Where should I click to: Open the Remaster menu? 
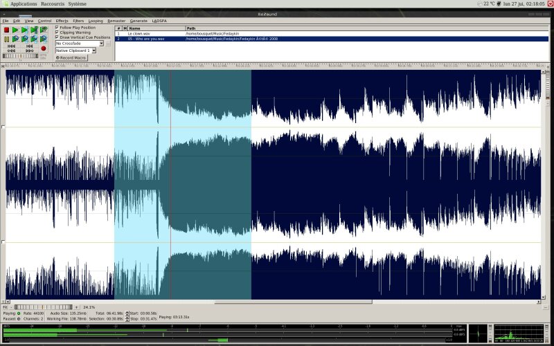(x=116, y=21)
